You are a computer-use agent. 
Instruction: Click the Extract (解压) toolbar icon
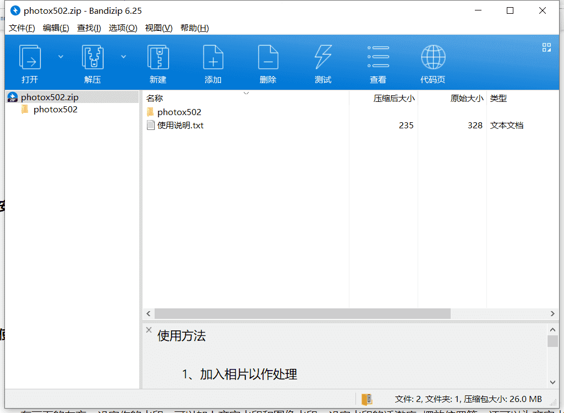92,57
